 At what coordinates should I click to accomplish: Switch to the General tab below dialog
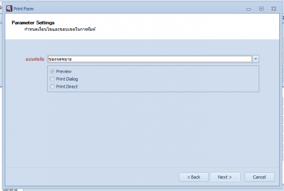[10, 189]
